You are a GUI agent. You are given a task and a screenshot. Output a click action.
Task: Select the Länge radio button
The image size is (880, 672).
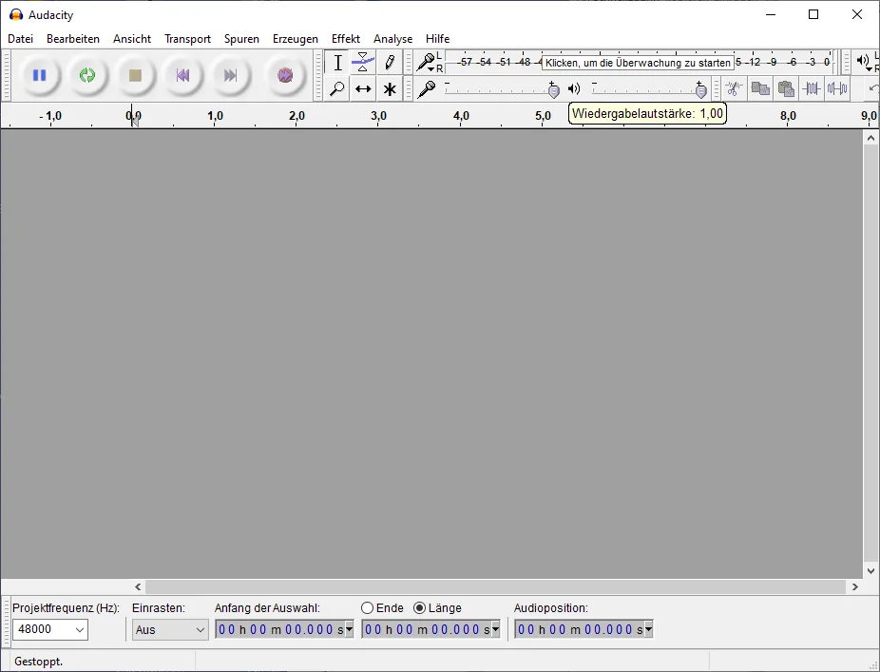420,608
